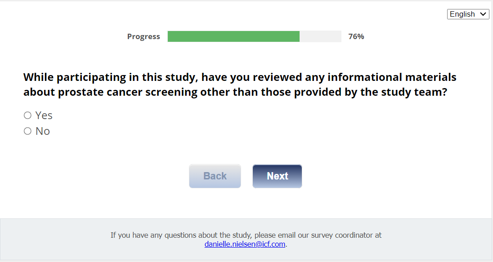Open the English language dropdown
493x262 pixels.
[x=468, y=14]
